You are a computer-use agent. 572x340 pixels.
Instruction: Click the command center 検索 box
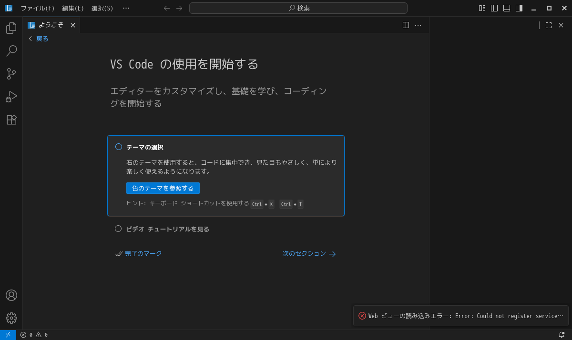coord(298,8)
